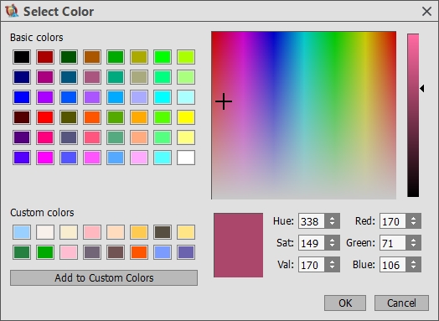Click the Val value field
Screen dimensions: 439x321
coord(312,264)
